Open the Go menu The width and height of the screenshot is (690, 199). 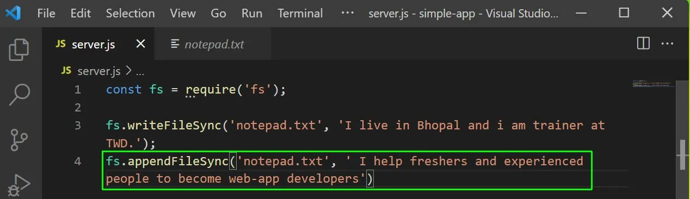[x=218, y=14]
